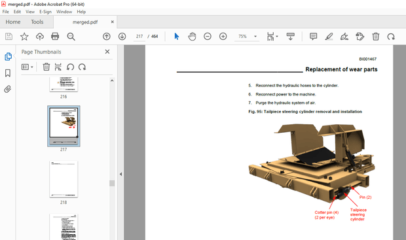Close the Page Thumbnails panel
The height and width of the screenshot is (240, 406).
click(x=107, y=52)
